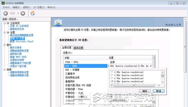
Task: Click 取消 button in DSR popup
Action: pos(158,91)
